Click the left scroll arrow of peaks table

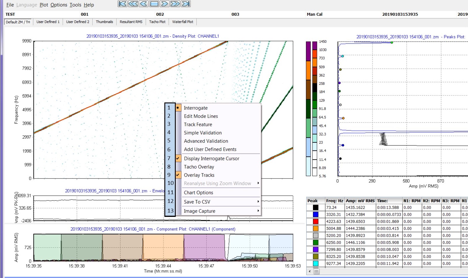[x=310, y=271]
